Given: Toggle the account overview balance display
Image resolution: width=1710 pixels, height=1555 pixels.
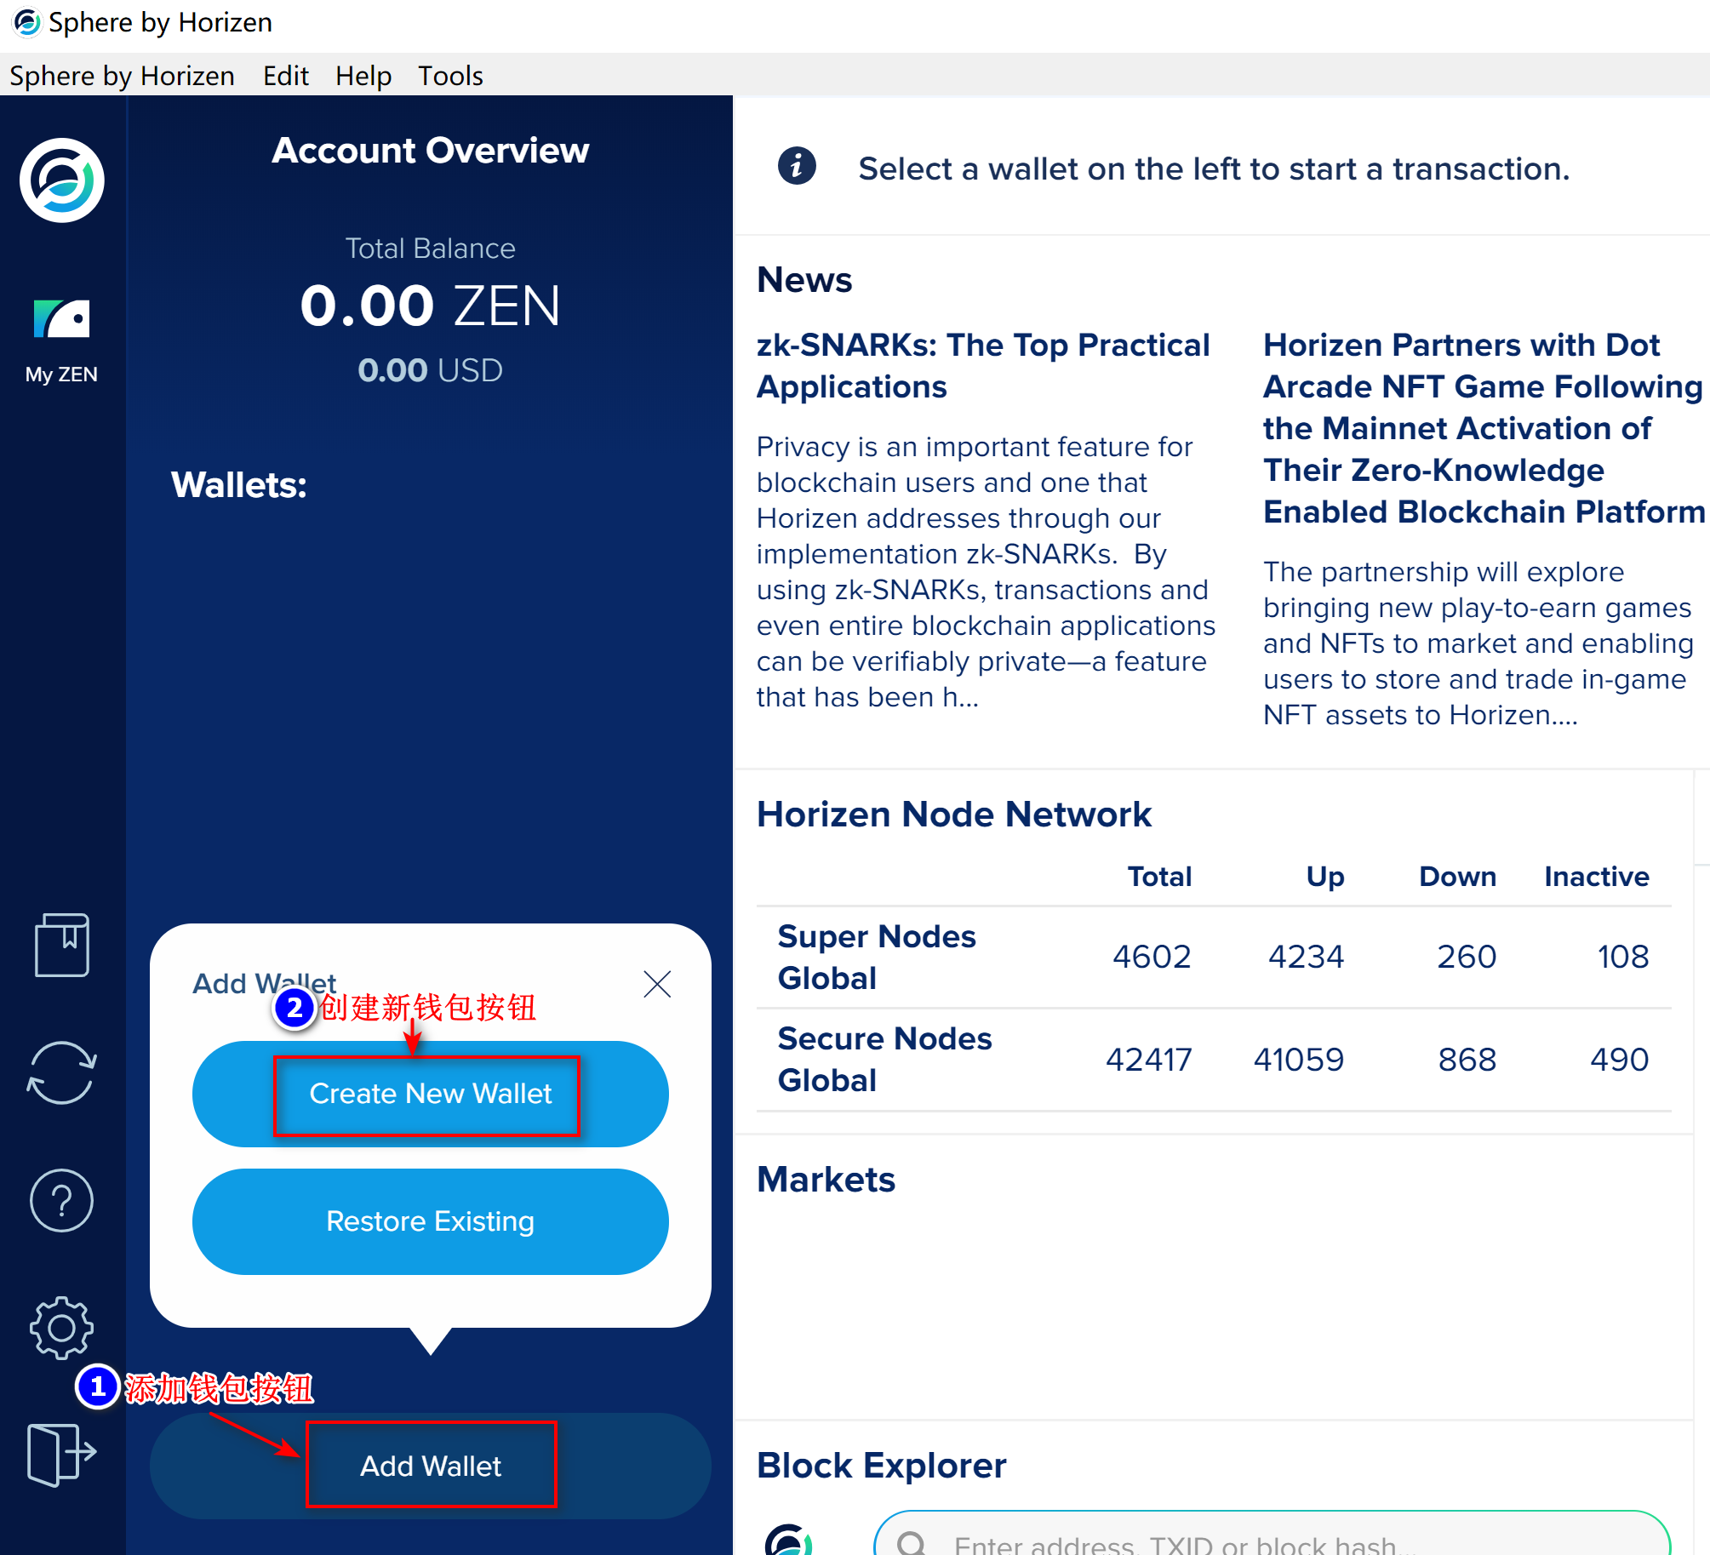Looking at the screenshot, I should [431, 306].
